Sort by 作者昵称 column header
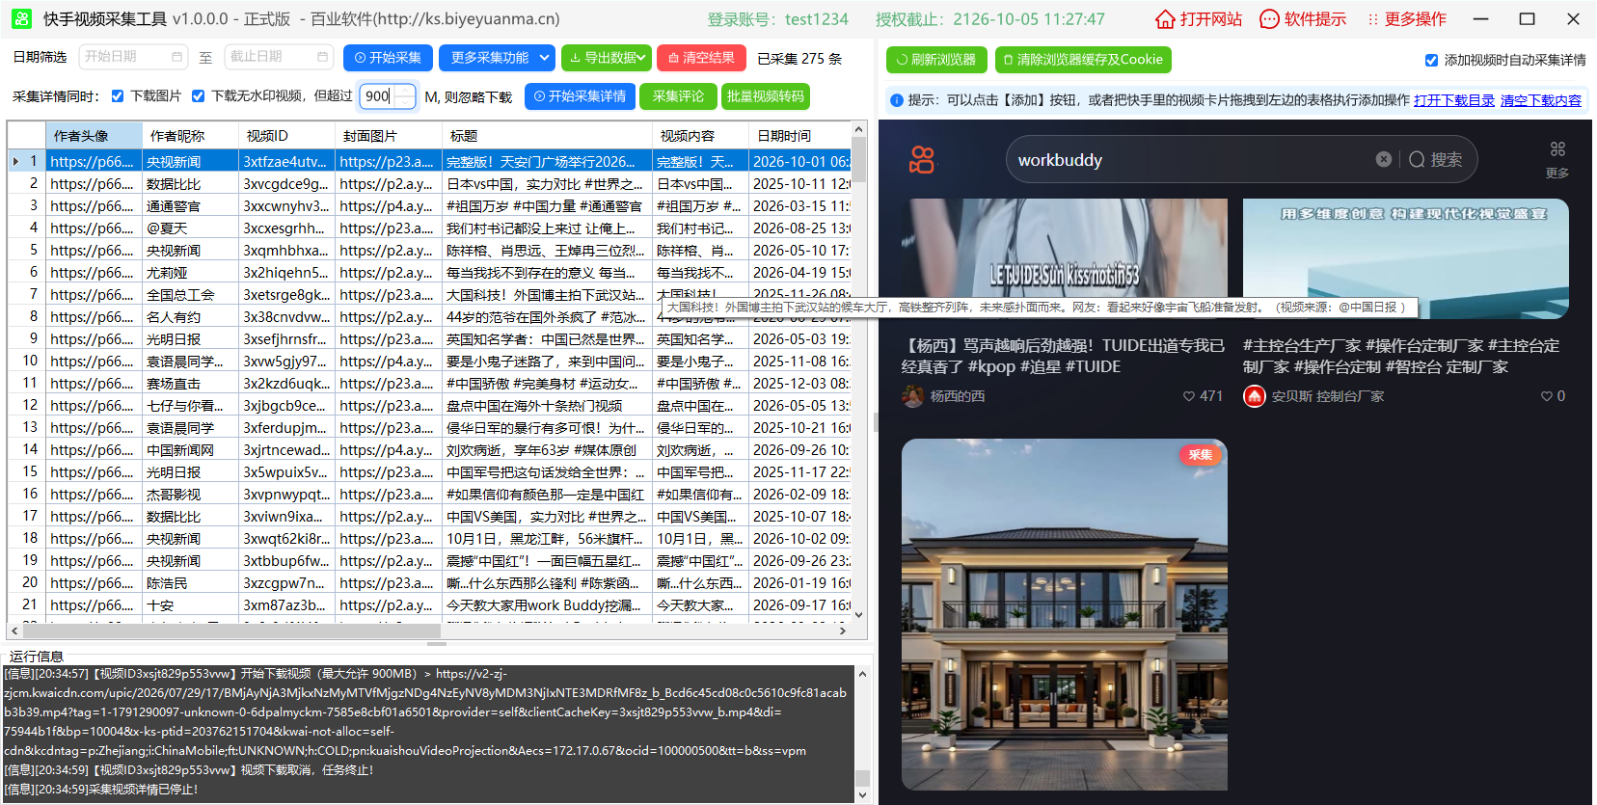 tap(191, 136)
